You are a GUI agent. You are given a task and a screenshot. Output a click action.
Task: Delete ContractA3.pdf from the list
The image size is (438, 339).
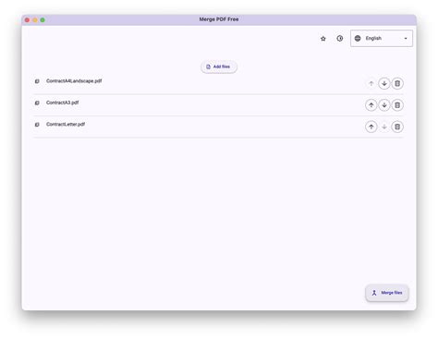397,105
